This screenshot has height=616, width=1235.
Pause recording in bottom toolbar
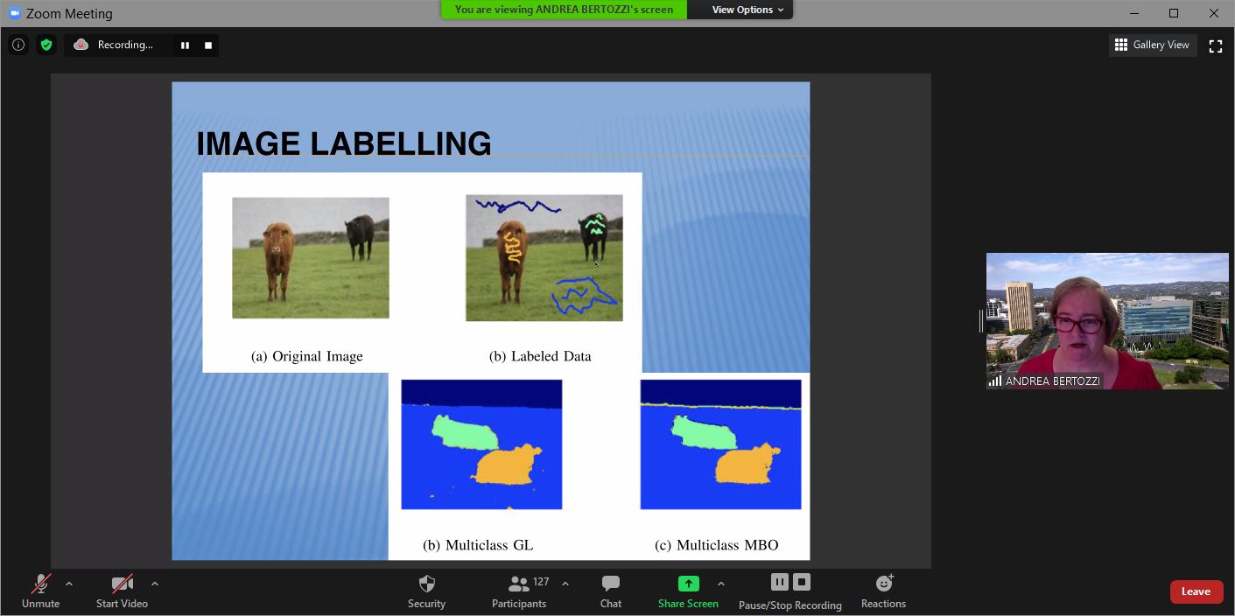coord(779,582)
